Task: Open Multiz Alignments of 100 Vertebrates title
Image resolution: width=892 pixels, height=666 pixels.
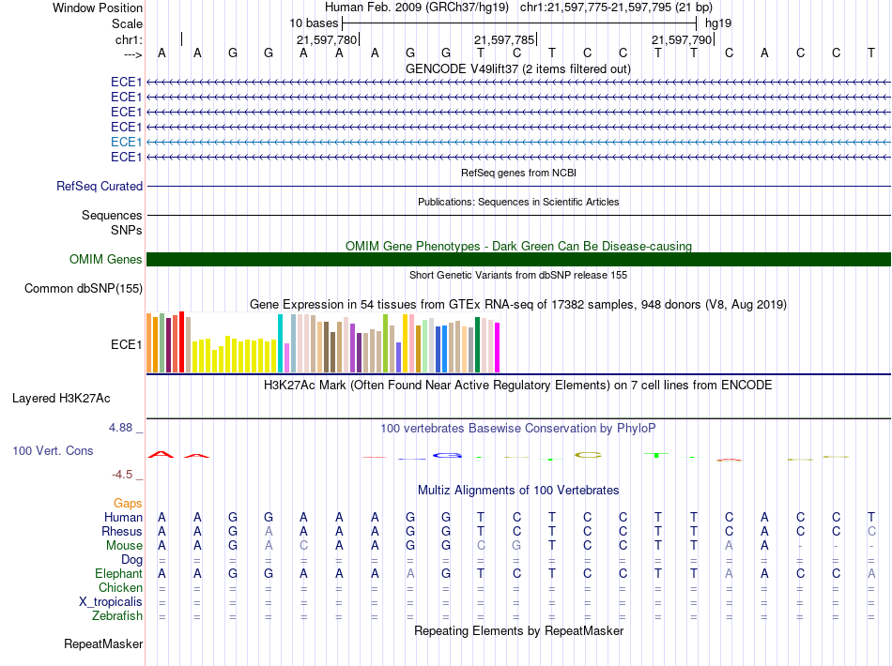Action: 518,491
